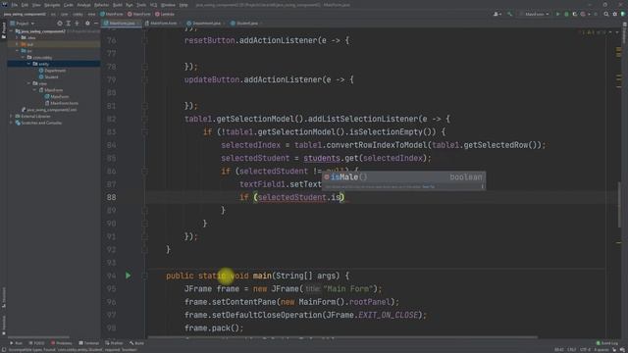628x353 pixels.
Task: Open the Run tool window button
Action: (x=16, y=343)
